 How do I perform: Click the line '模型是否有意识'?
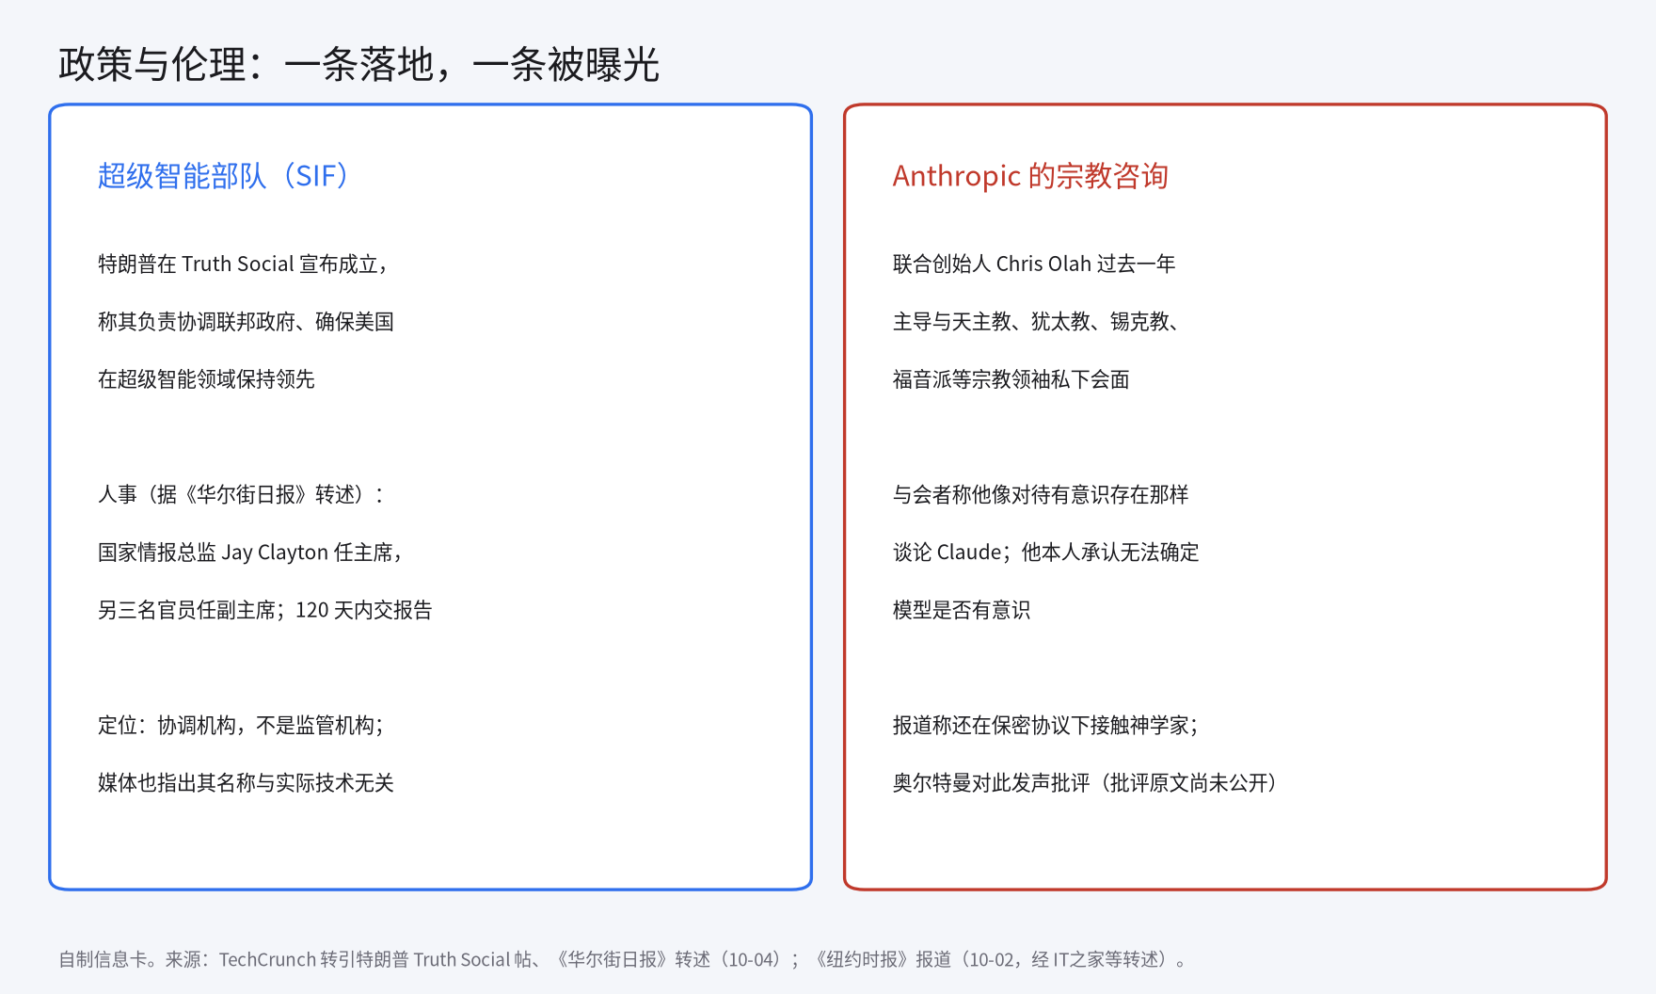coord(962,610)
